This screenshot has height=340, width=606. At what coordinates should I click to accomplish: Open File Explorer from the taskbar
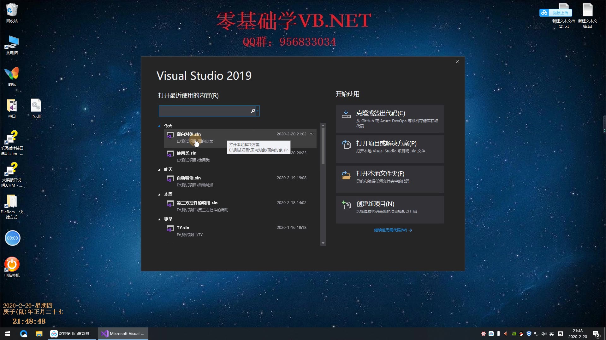[39, 334]
